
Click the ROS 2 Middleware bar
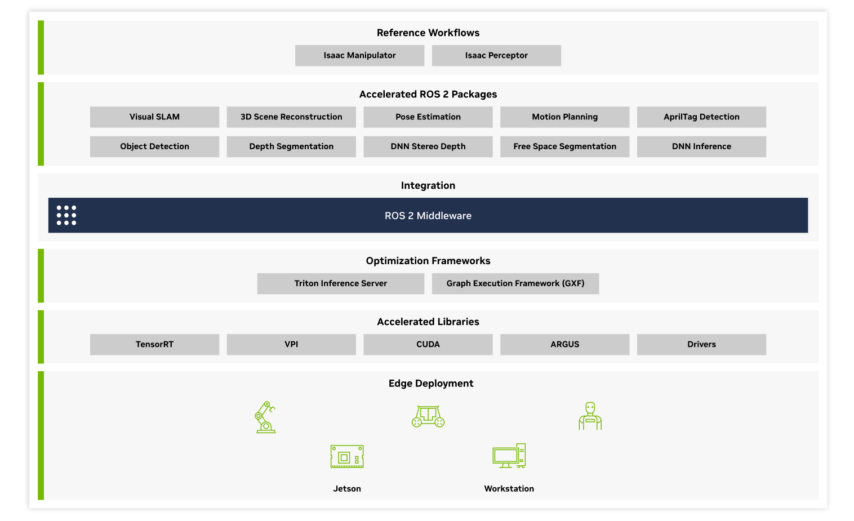[428, 215]
